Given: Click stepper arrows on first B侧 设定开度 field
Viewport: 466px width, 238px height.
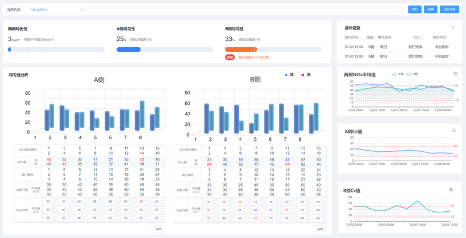Looking at the screenshot, I should (x=214, y=202).
